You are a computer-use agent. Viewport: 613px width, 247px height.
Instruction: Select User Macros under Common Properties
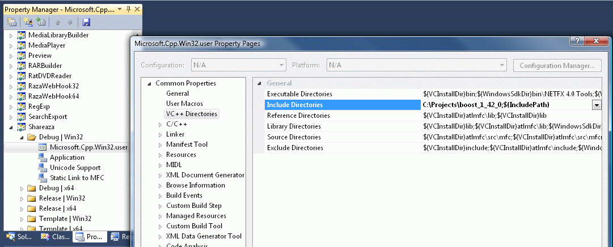pos(184,104)
